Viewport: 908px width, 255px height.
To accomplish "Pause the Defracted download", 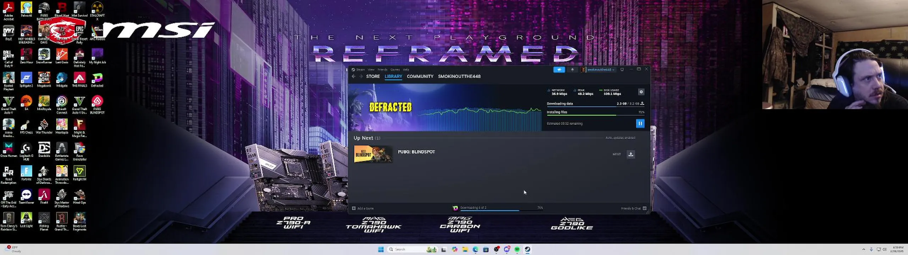I will coord(640,123).
